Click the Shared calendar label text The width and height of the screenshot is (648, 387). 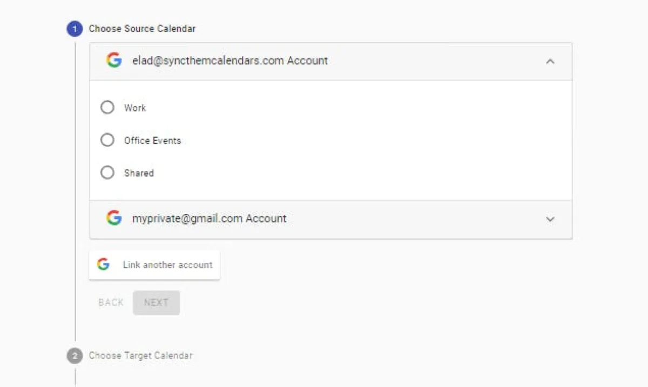click(x=139, y=173)
